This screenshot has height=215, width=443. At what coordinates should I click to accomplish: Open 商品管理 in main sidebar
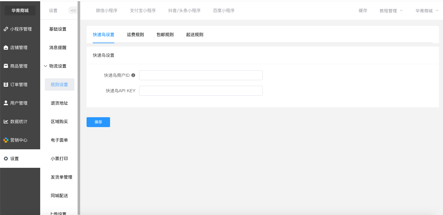click(20, 66)
